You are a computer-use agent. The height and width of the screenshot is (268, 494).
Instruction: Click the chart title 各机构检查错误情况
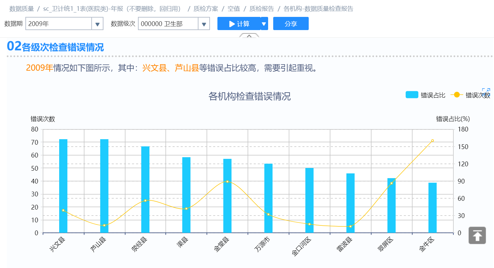click(250, 96)
